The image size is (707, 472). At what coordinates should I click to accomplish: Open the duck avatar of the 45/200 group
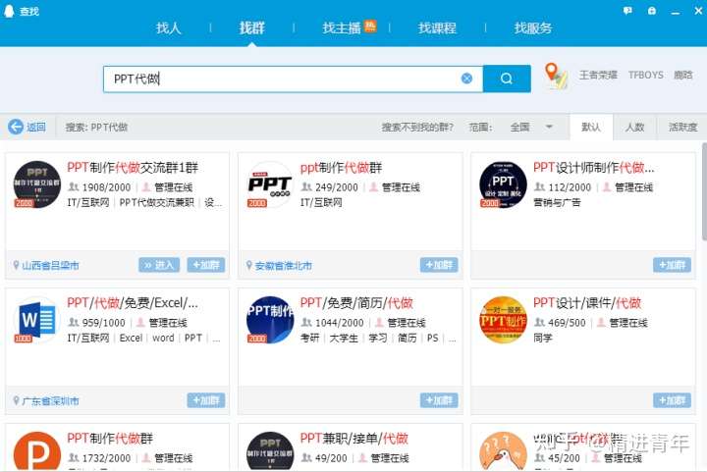coord(503,451)
